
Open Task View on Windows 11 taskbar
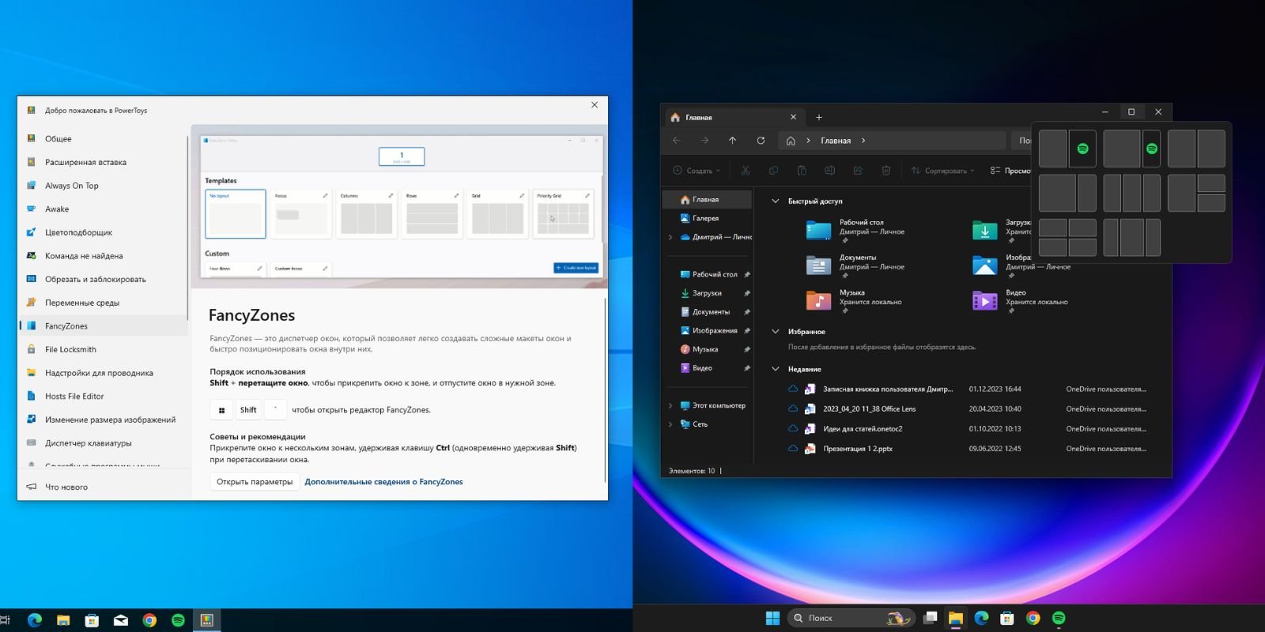coord(931,618)
